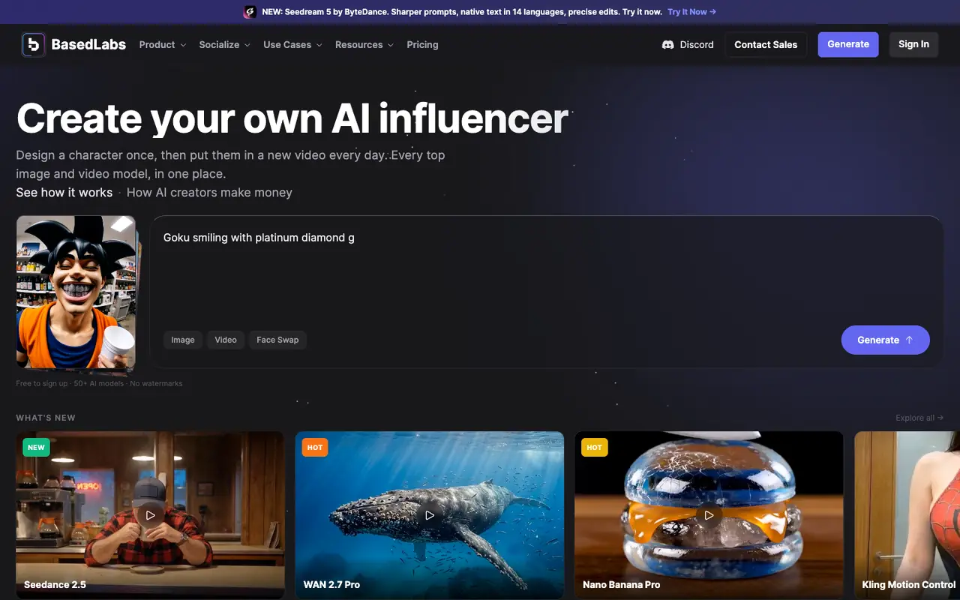Viewport: 960px width, 600px height.
Task: Play the Seedance 2.5 video
Action: tap(150, 515)
